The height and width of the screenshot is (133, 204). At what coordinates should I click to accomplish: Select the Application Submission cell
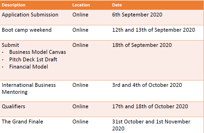tap(30, 15)
